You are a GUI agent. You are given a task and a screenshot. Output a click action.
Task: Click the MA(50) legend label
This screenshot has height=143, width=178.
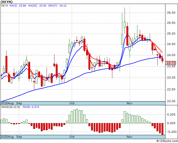(x=33, y=6)
